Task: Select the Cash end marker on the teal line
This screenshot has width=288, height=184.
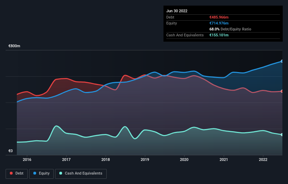Action: (x=282, y=135)
